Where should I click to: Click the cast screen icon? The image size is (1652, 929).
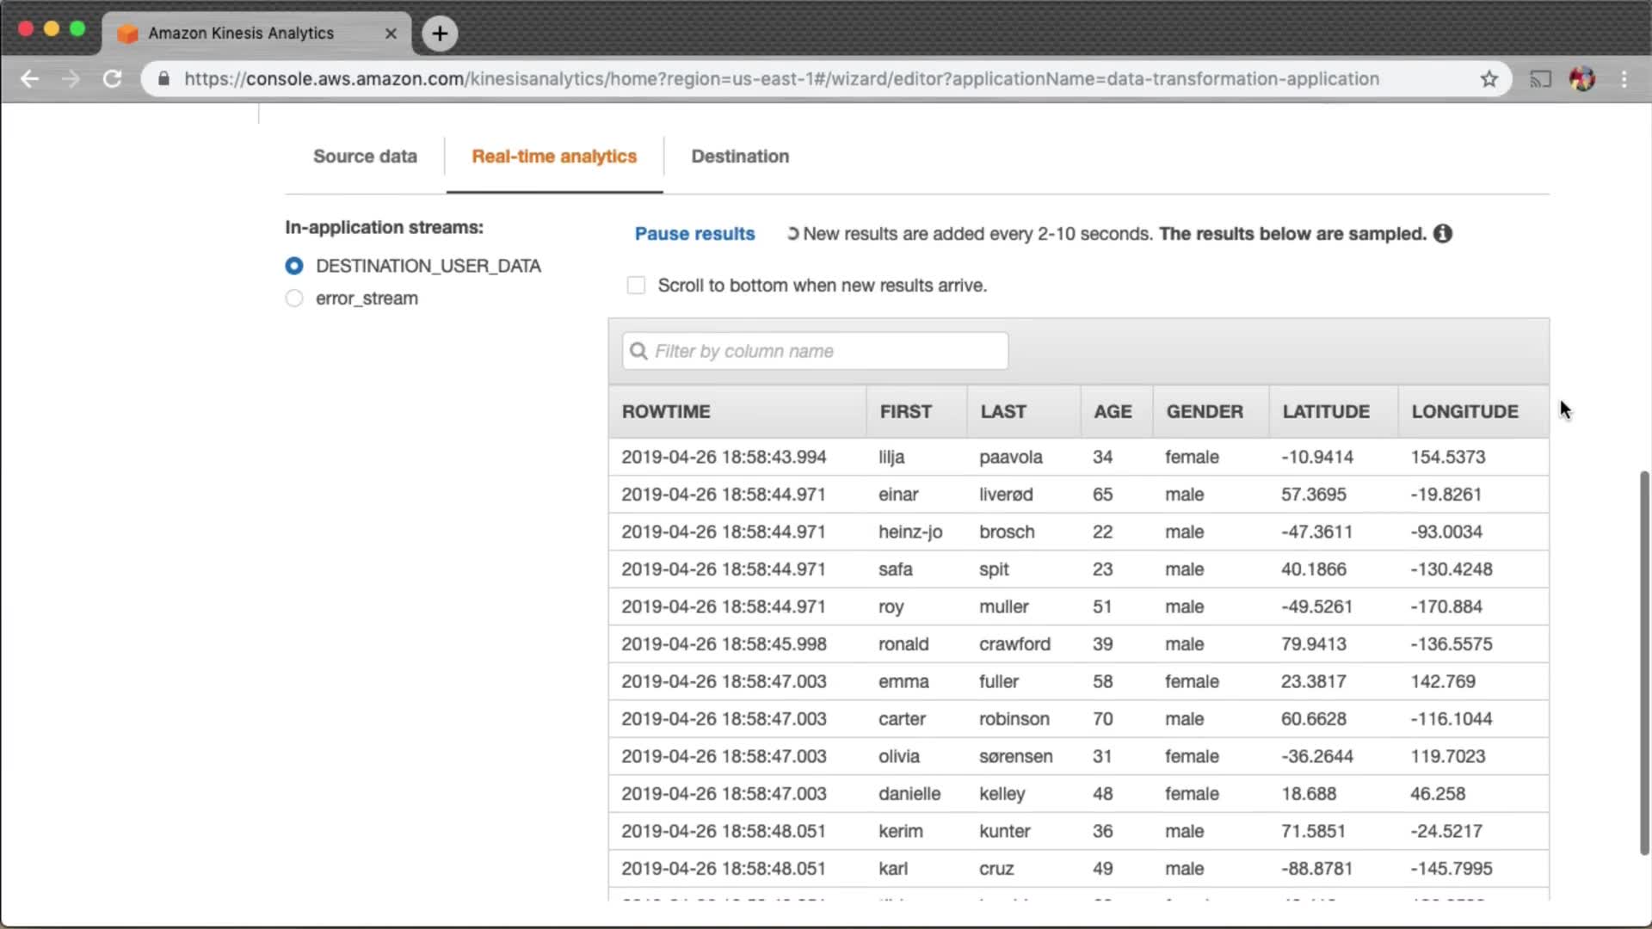[x=1540, y=79]
